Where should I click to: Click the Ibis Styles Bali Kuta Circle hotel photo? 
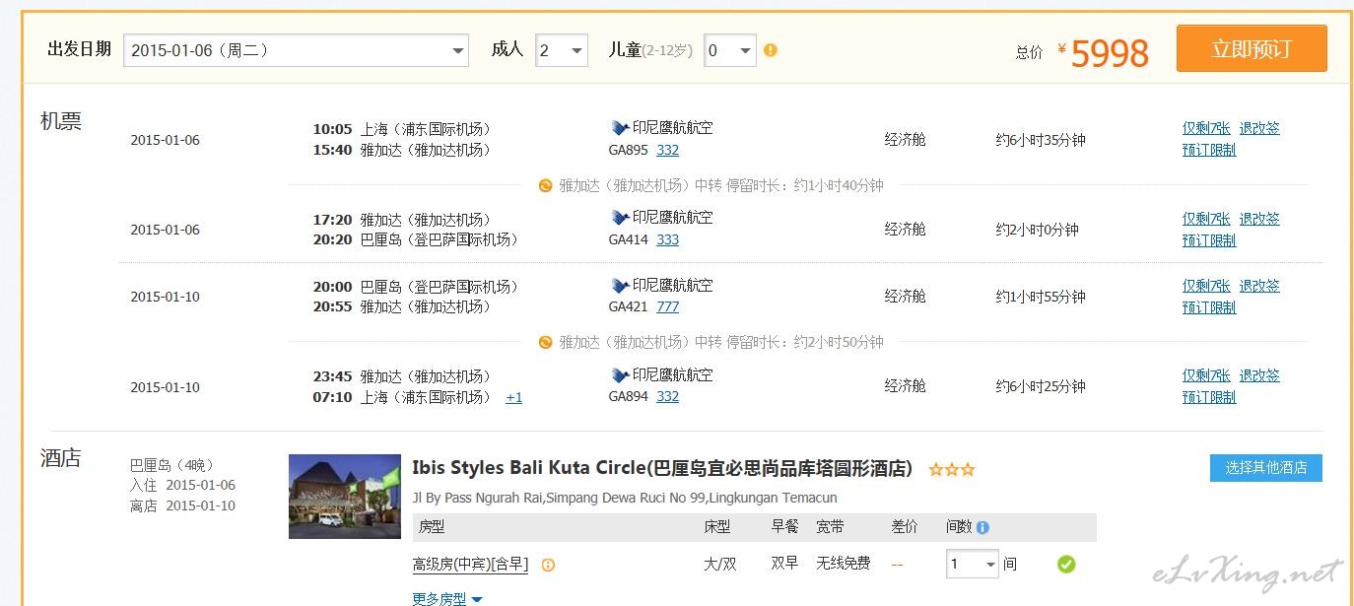click(x=345, y=497)
